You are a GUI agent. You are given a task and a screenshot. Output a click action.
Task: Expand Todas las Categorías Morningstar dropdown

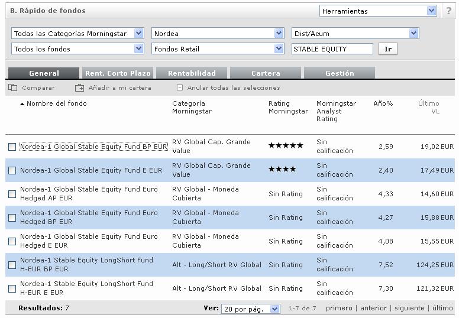coord(77,34)
